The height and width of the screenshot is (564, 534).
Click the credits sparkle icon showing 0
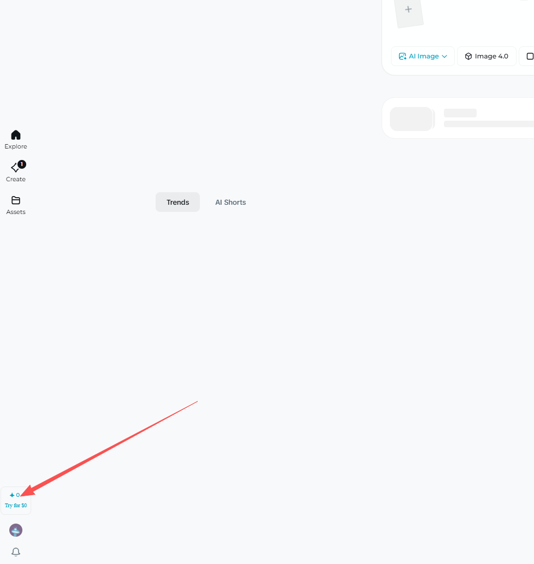12,495
